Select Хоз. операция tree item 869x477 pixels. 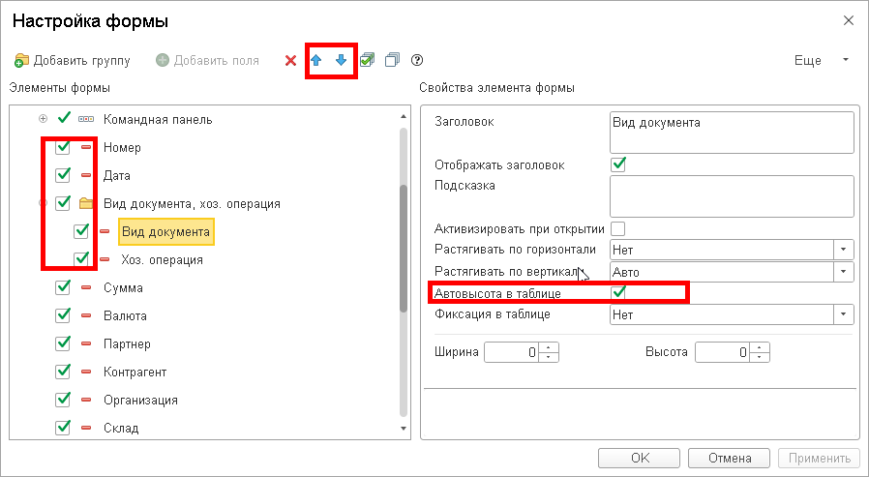[162, 260]
